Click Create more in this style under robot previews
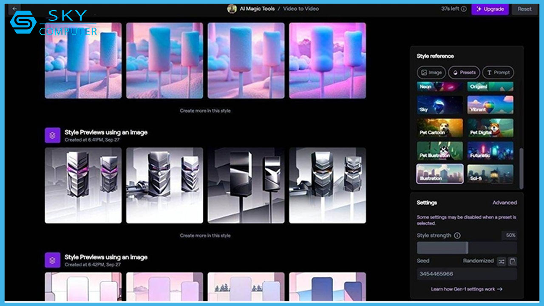The width and height of the screenshot is (544, 306). [205, 235]
